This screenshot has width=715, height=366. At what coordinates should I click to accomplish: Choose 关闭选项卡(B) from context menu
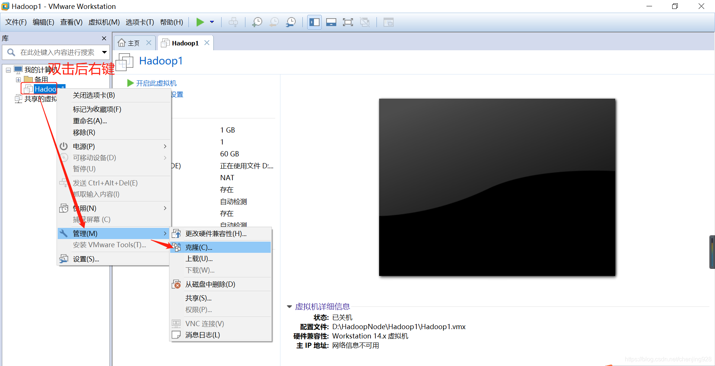click(114, 95)
